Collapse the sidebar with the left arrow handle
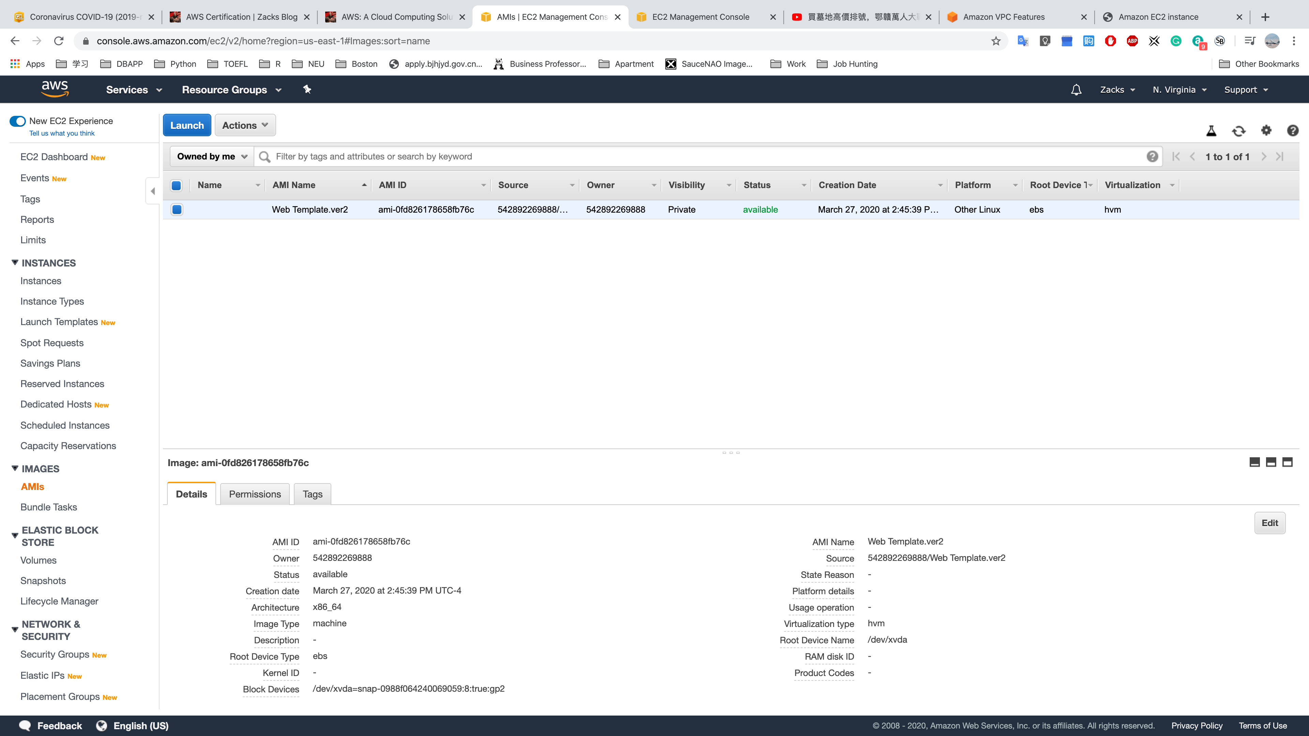This screenshot has height=736, width=1309. (153, 191)
